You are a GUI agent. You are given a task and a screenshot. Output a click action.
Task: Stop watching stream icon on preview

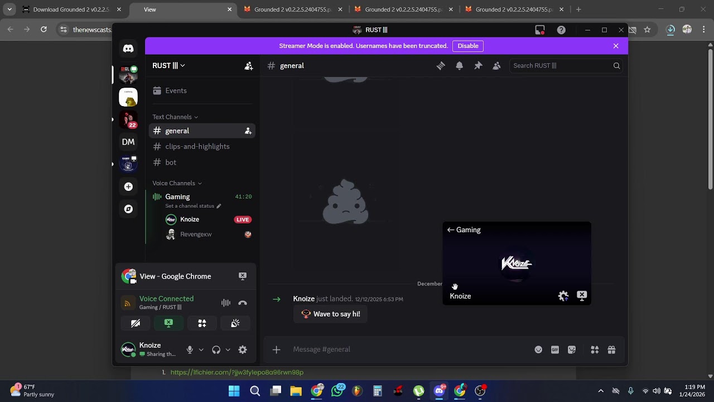582,295
